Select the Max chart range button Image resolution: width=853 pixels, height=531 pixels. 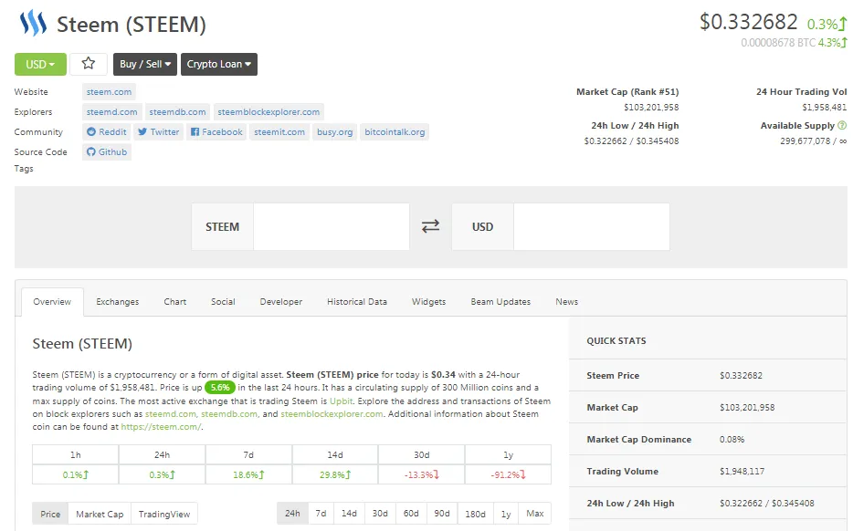click(535, 513)
